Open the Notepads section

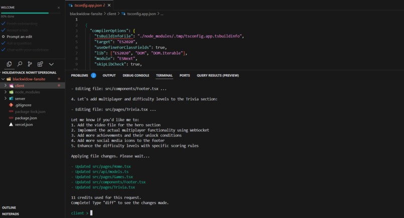[x=11, y=214]
